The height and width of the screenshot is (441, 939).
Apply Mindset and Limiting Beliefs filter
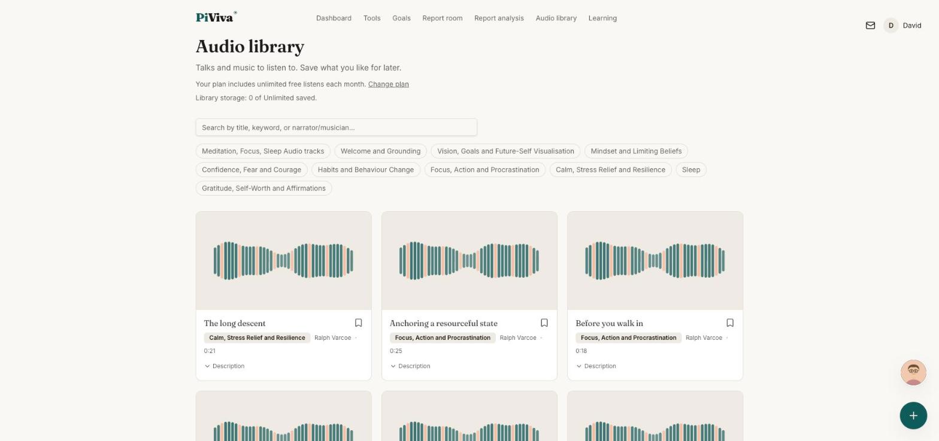(x=636, y=151)
